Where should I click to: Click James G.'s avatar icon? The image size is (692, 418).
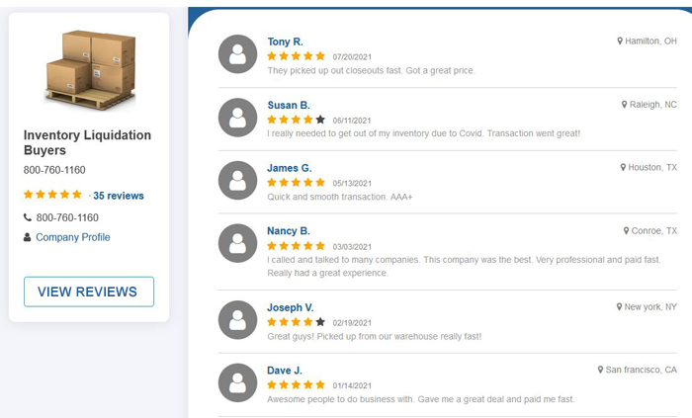click(x=237, y=181)
